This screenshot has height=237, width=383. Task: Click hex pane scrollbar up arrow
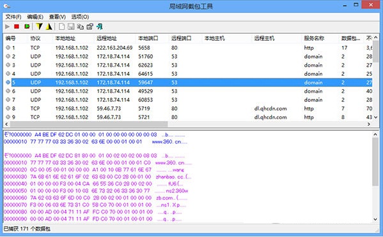point(375,134)
